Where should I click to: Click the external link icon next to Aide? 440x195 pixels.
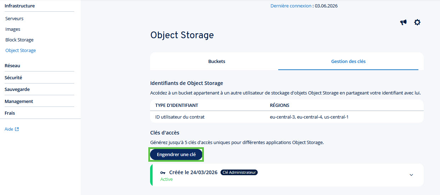17,129
